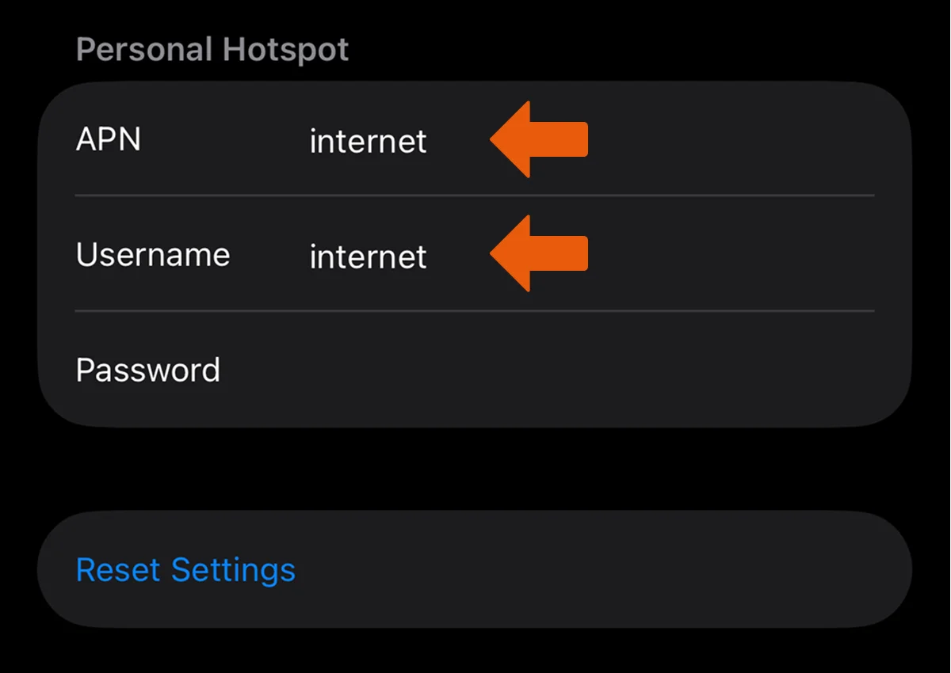Click the rectangular tail of the APN arrow

561,140
